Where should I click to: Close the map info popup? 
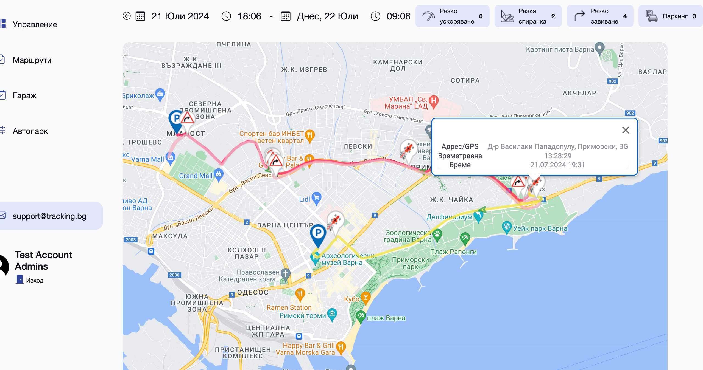(626, 130)
